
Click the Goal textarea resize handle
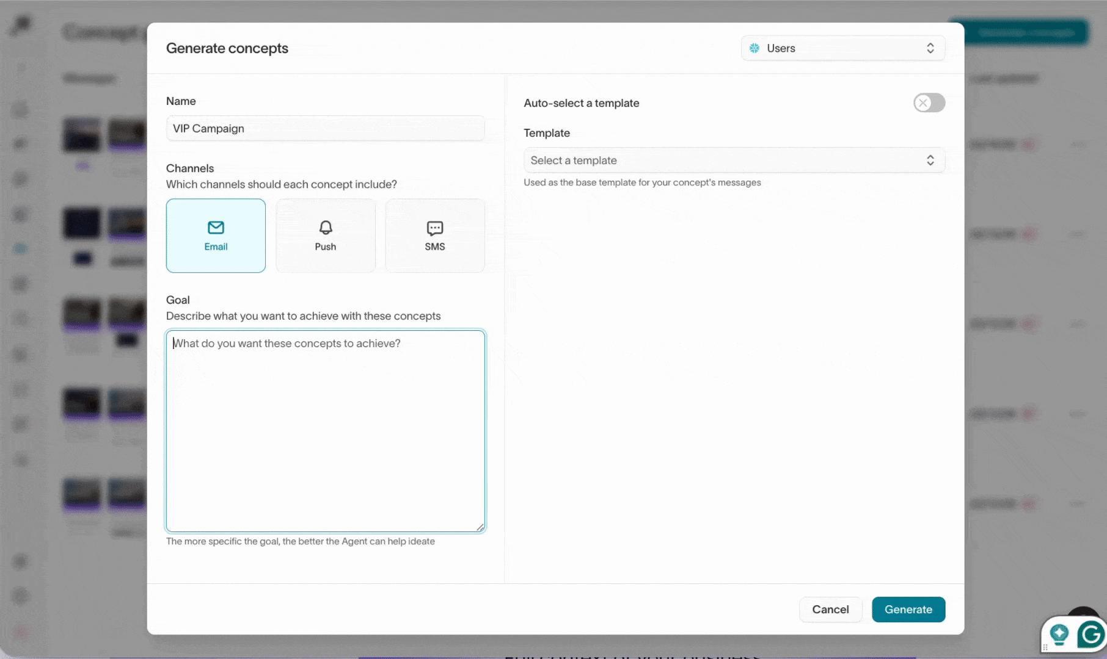pyautogui.click(x=480, y=527)
